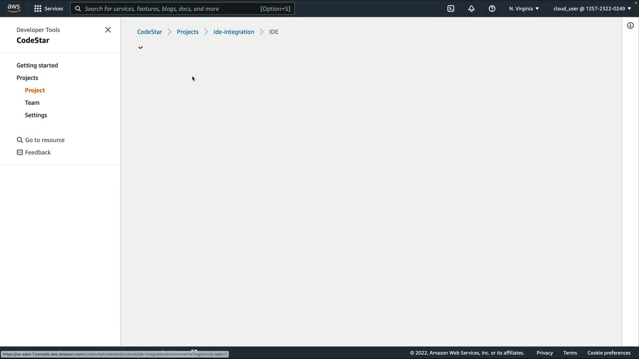Click the Go to resource search icon
The height and width of the screenshot is (359, 639).
(20, 140)
